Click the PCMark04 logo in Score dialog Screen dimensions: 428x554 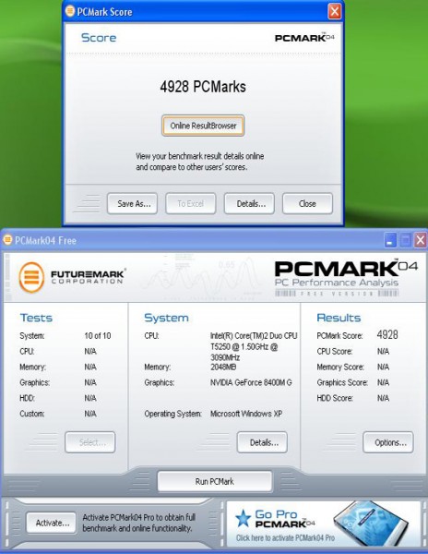pos(304,38)
